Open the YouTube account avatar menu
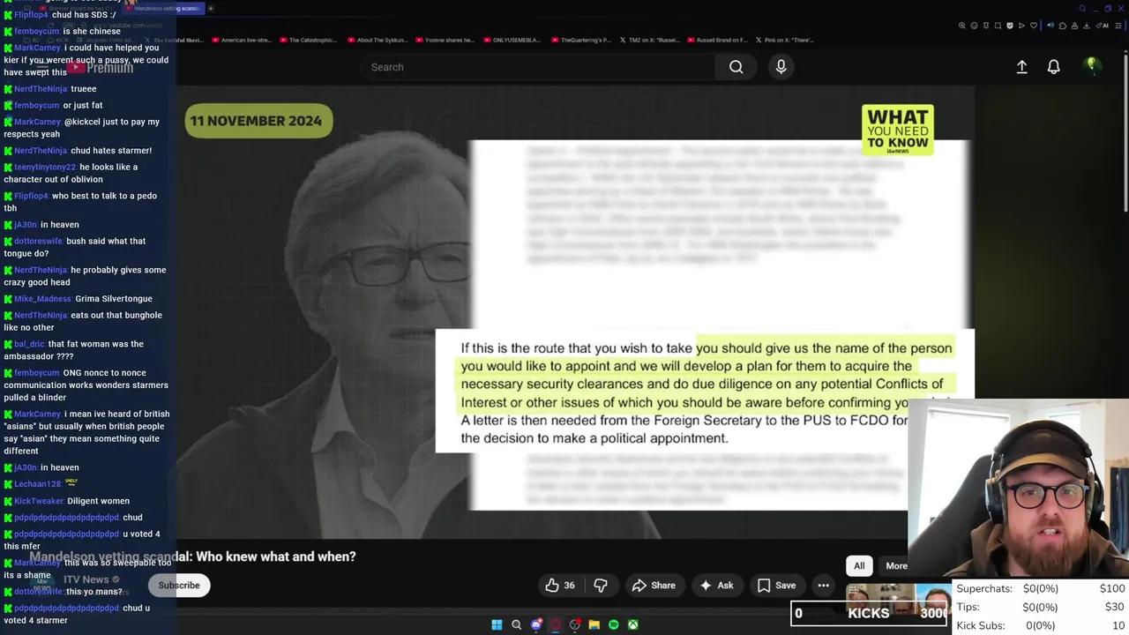The image size is (1129, 635). click(x=1091, y=66)
